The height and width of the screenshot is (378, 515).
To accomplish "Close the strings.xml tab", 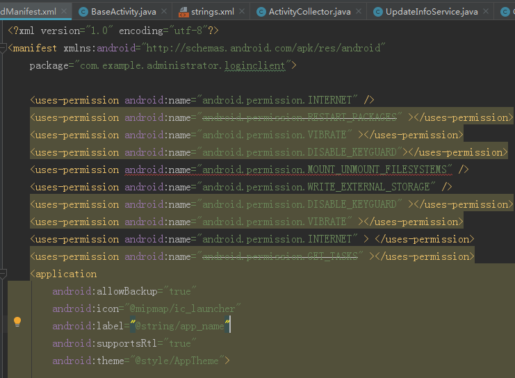I will click(x=242, y=12).
